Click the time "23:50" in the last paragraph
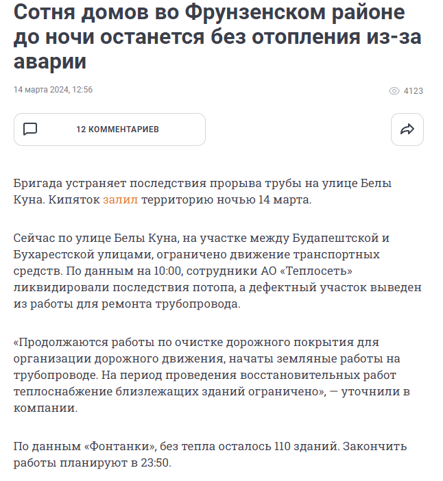The width and height of the screenshot is (443, 481). (x=156, y=463)
